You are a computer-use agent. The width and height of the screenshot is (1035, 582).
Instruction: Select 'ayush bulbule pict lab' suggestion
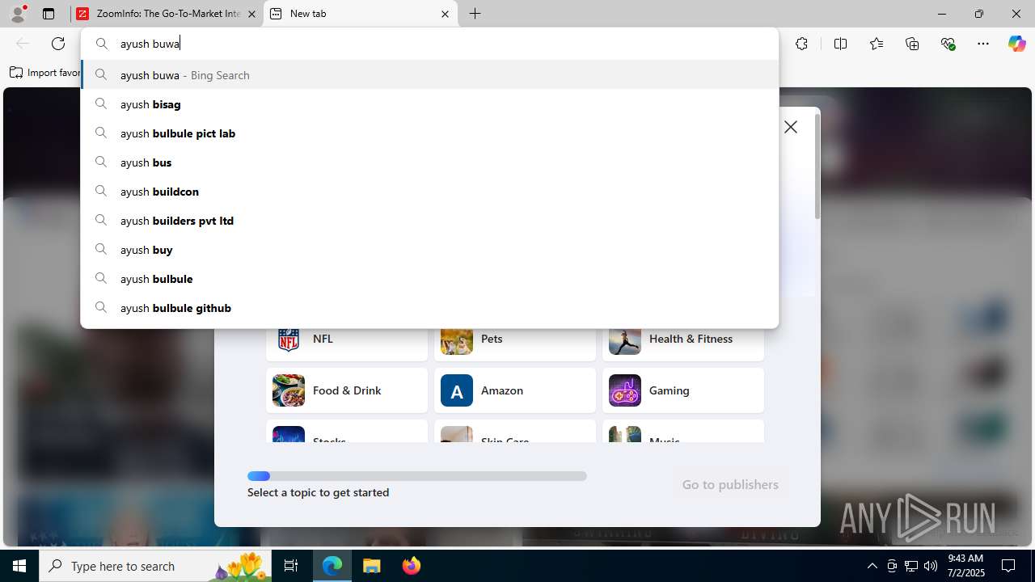point(429,133)
